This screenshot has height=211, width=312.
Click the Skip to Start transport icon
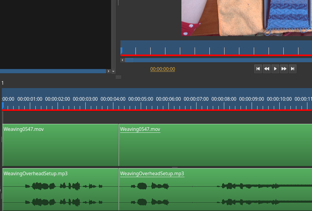tap(258, 69)
